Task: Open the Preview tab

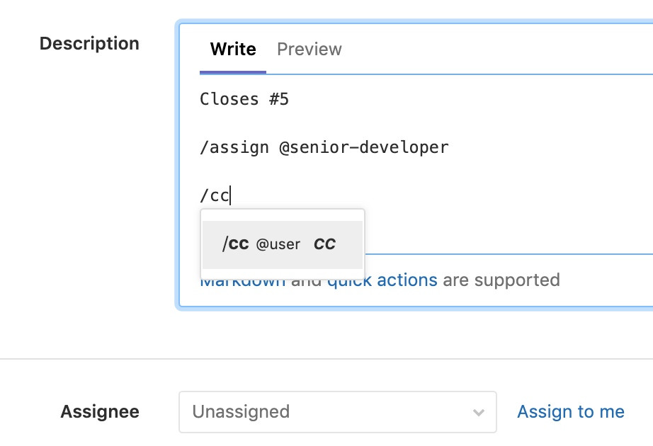Action: click(x=309, y=50)
